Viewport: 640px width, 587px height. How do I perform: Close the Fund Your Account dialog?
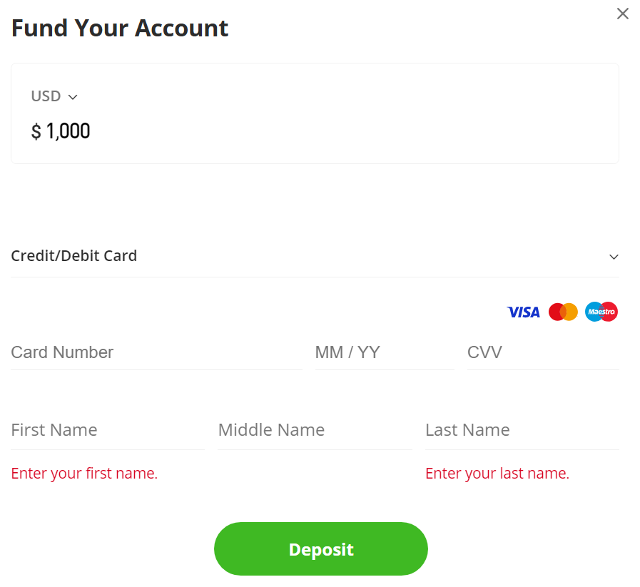(x=623, y=14)
